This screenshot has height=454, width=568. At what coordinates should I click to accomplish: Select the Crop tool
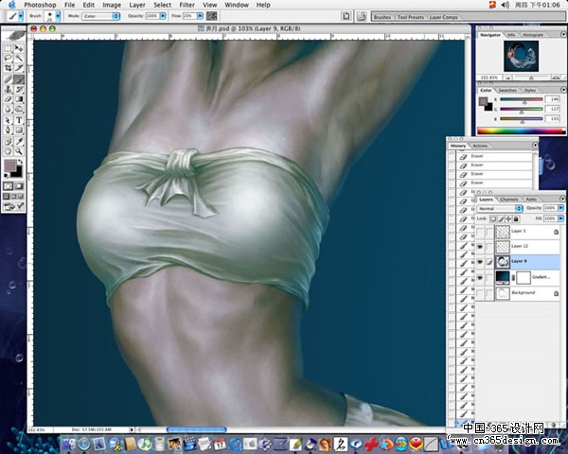[8, 68]
